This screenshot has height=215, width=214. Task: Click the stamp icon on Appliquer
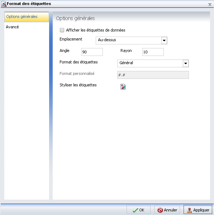(x=189, y=210)
